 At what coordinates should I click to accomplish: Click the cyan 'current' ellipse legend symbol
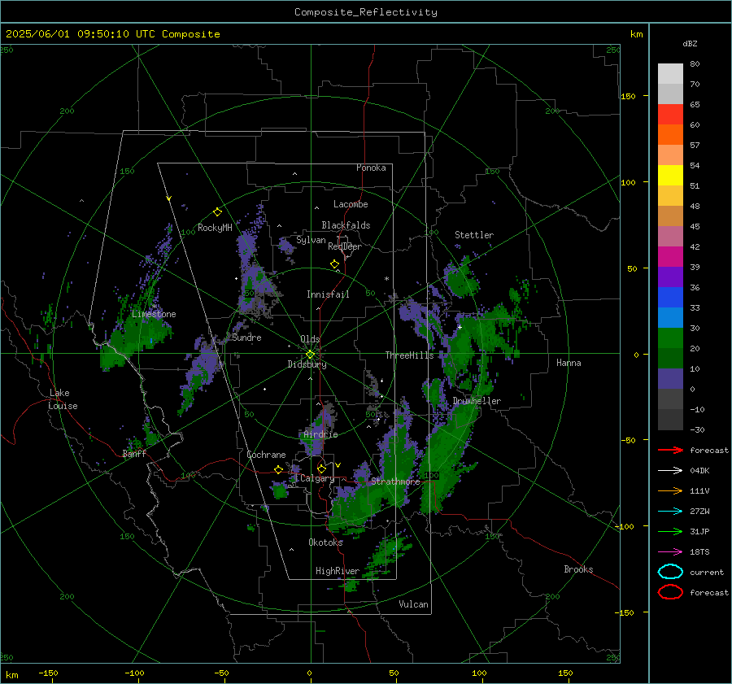click(670, 572)
